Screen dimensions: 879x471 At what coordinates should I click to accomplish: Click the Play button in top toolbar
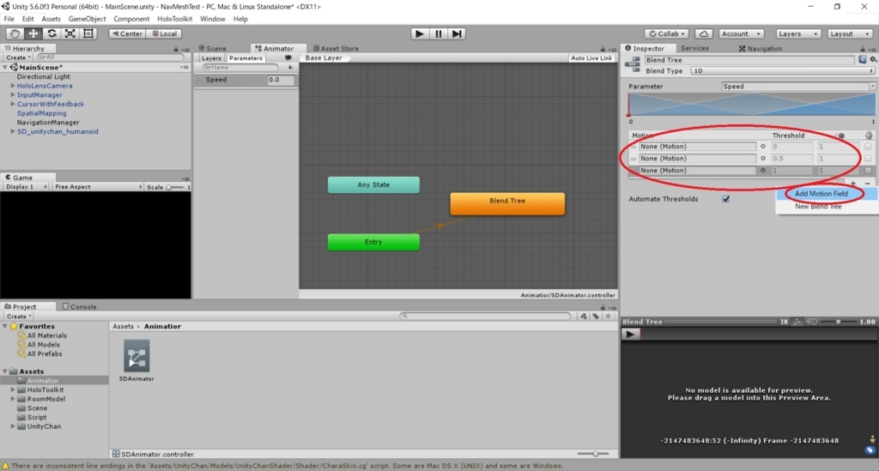pos(419,33)
